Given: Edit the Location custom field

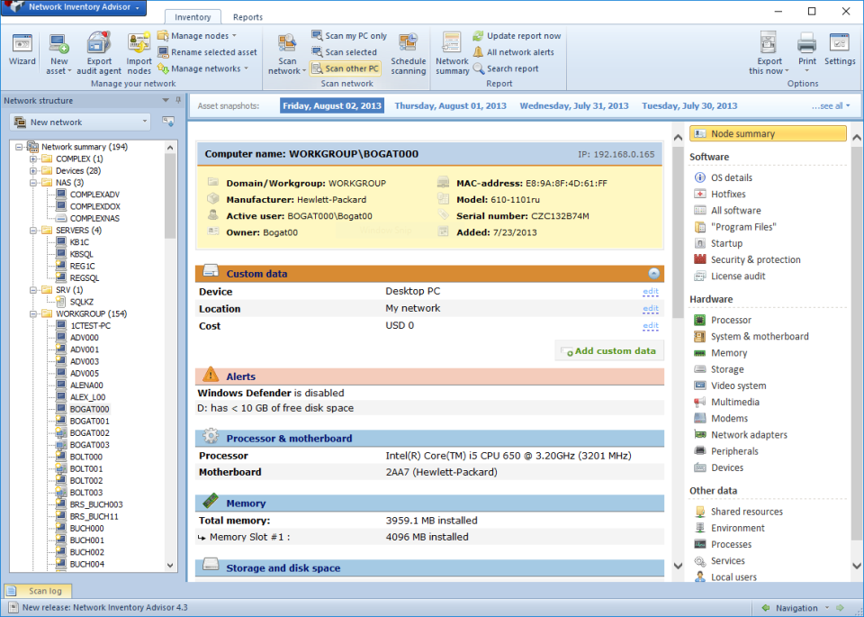Looking at the screenshot, I should 650,309.
